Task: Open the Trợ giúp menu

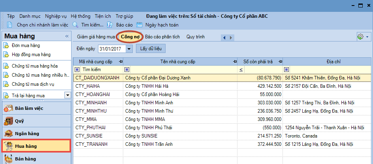Action: point(124,17)
